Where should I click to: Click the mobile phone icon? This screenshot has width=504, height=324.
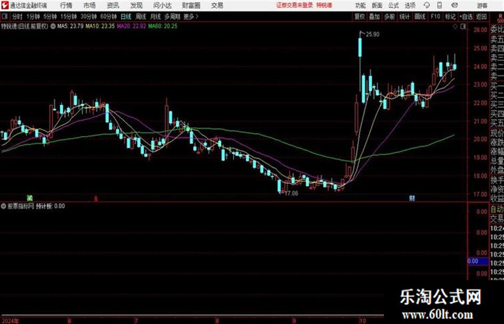click(439, 5)
